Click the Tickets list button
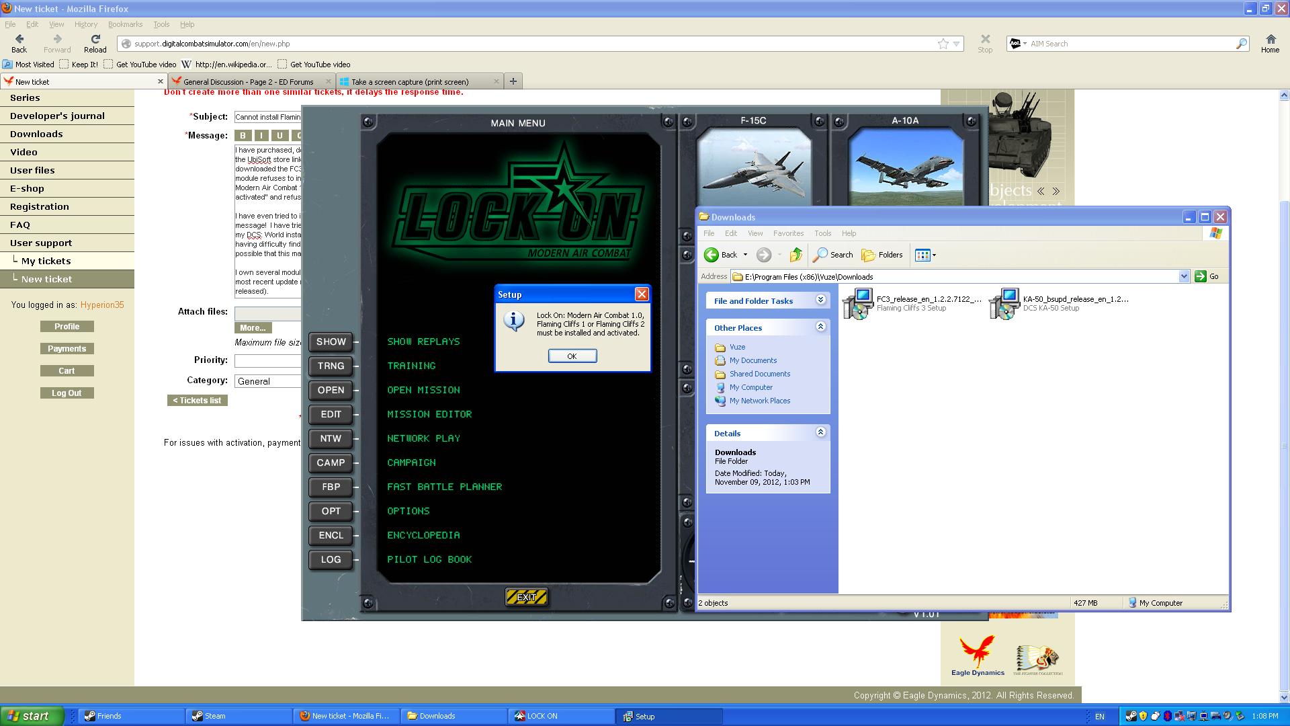The image size is (1290, 726). pyautogui.click(x=198, y=400)
